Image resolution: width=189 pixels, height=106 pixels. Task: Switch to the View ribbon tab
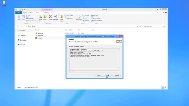click(38, 13)
